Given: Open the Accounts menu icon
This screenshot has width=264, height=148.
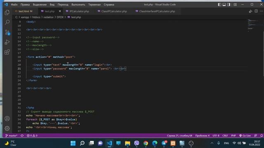Looking at the screenshot, I should 7,118.
